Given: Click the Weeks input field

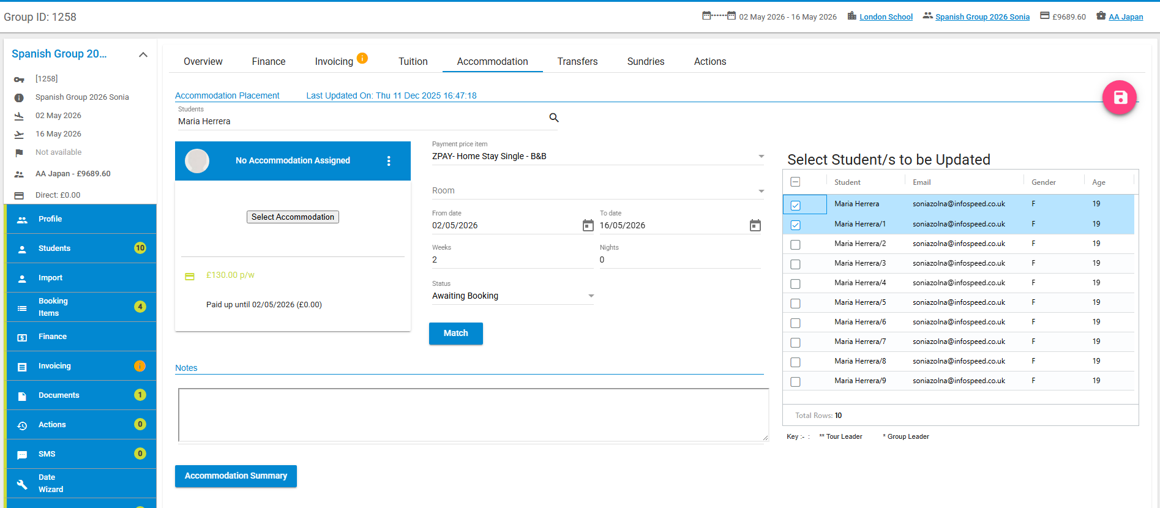Looking at the screenshot, I should [512, 260].
